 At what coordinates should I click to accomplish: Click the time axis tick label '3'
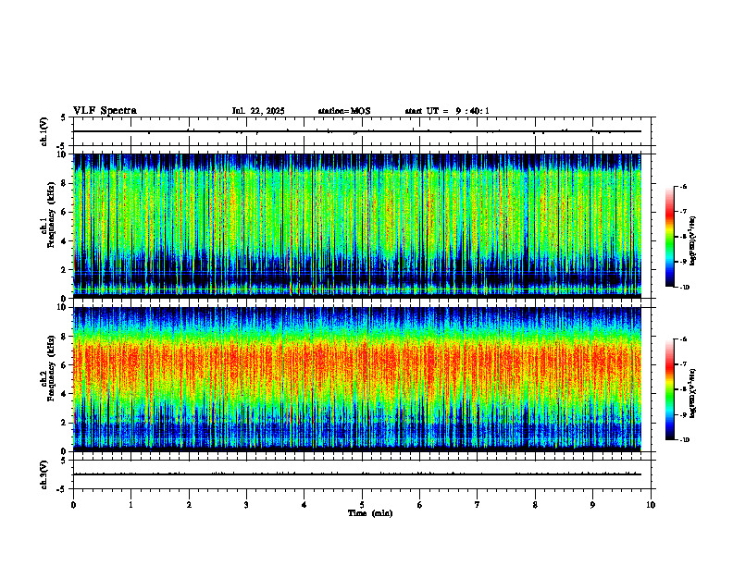[x=246, y=505]
